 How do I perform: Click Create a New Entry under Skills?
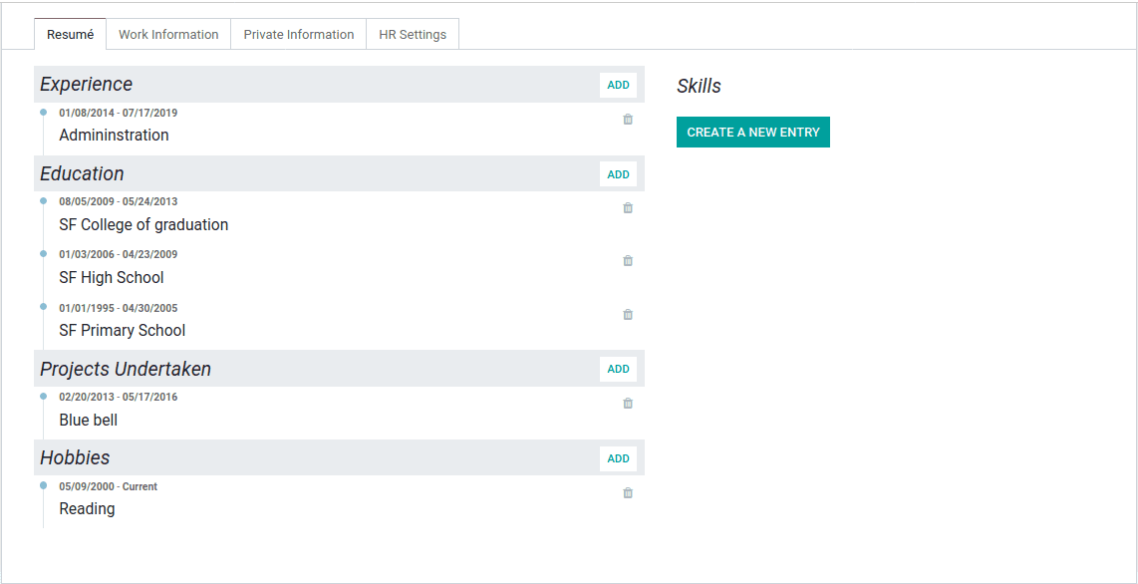(753, 132)
